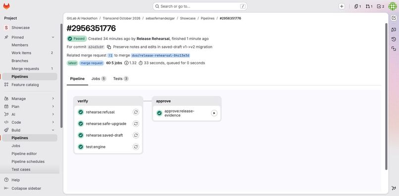Open the chat icon in right rail
399x196 pixels.
394,30
